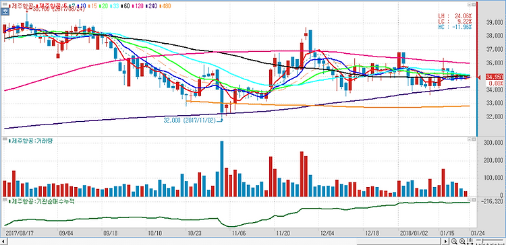Click the blue 호 button at top-left
The image size is (506, 245).
click(5, 11)
